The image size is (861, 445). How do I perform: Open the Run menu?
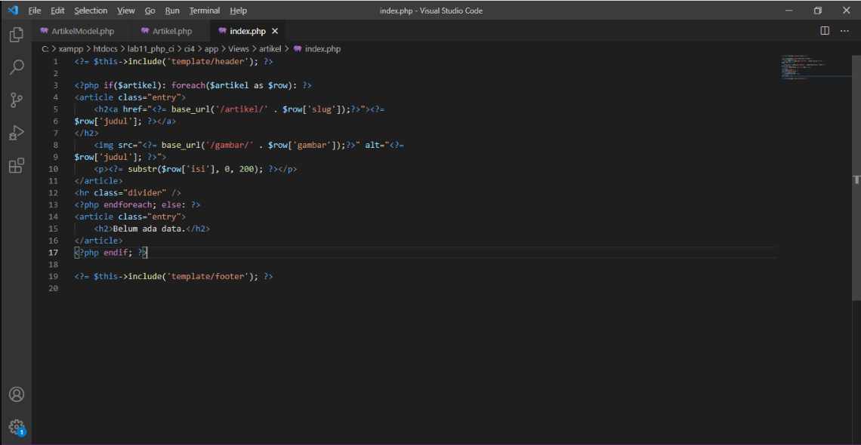(x=172, y=11)
